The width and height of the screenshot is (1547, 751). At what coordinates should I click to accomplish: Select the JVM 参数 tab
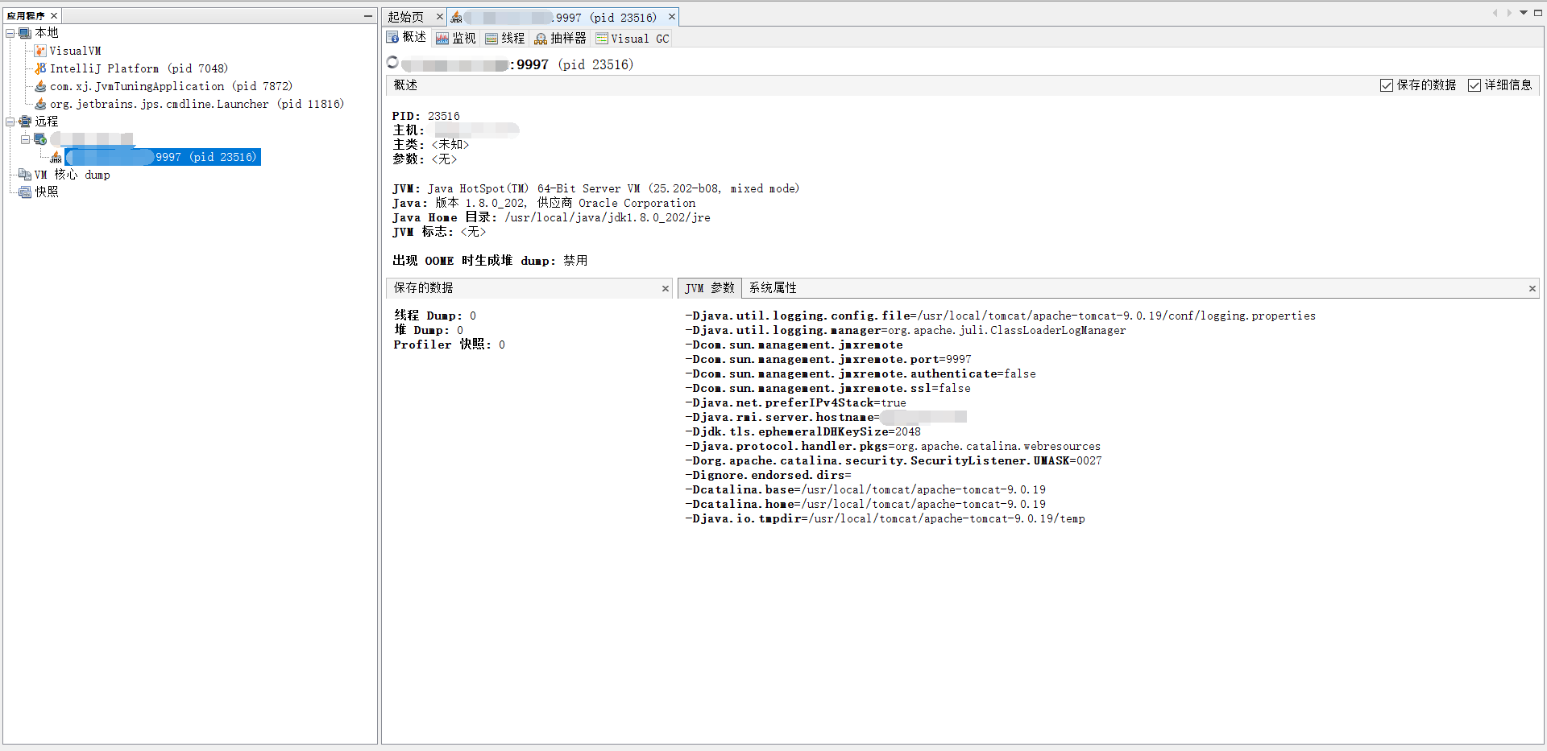click(x=710, y=288)
